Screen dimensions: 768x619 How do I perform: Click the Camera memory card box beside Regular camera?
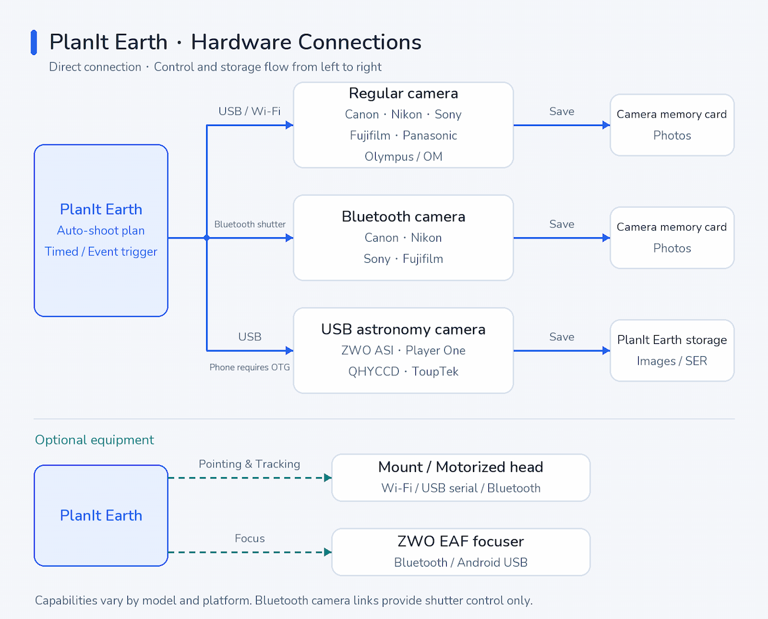(672, 125)
